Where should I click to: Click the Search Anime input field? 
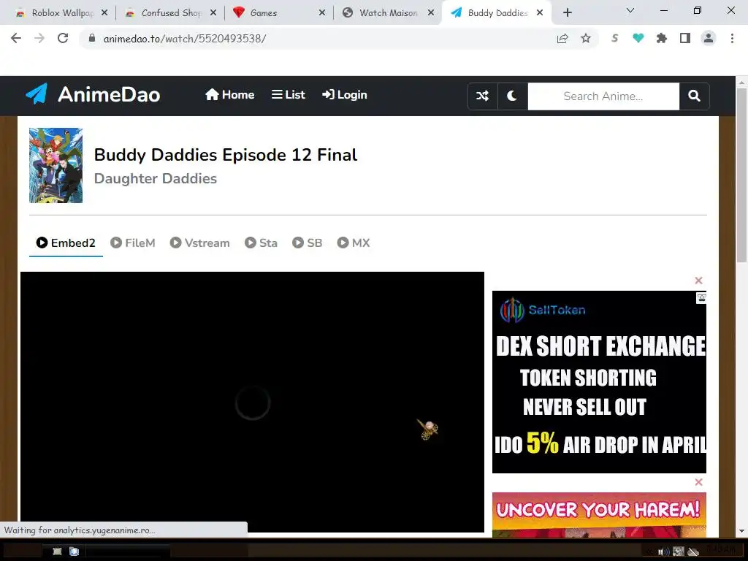(603, 96)
